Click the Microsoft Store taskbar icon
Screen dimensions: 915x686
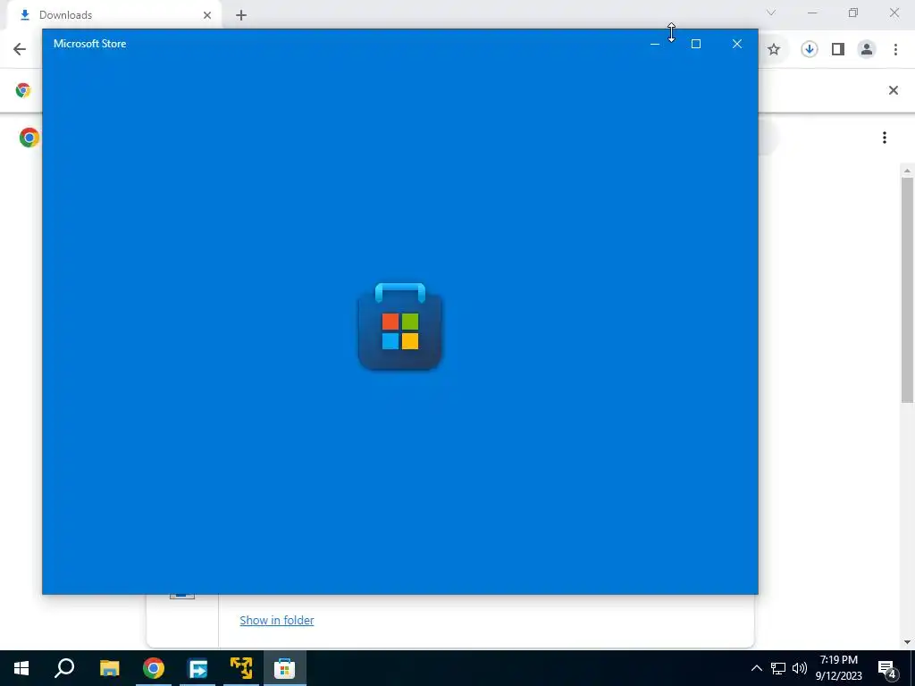tap(285, 668)
